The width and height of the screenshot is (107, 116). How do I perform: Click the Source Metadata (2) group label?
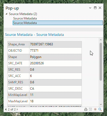point(23,14)
